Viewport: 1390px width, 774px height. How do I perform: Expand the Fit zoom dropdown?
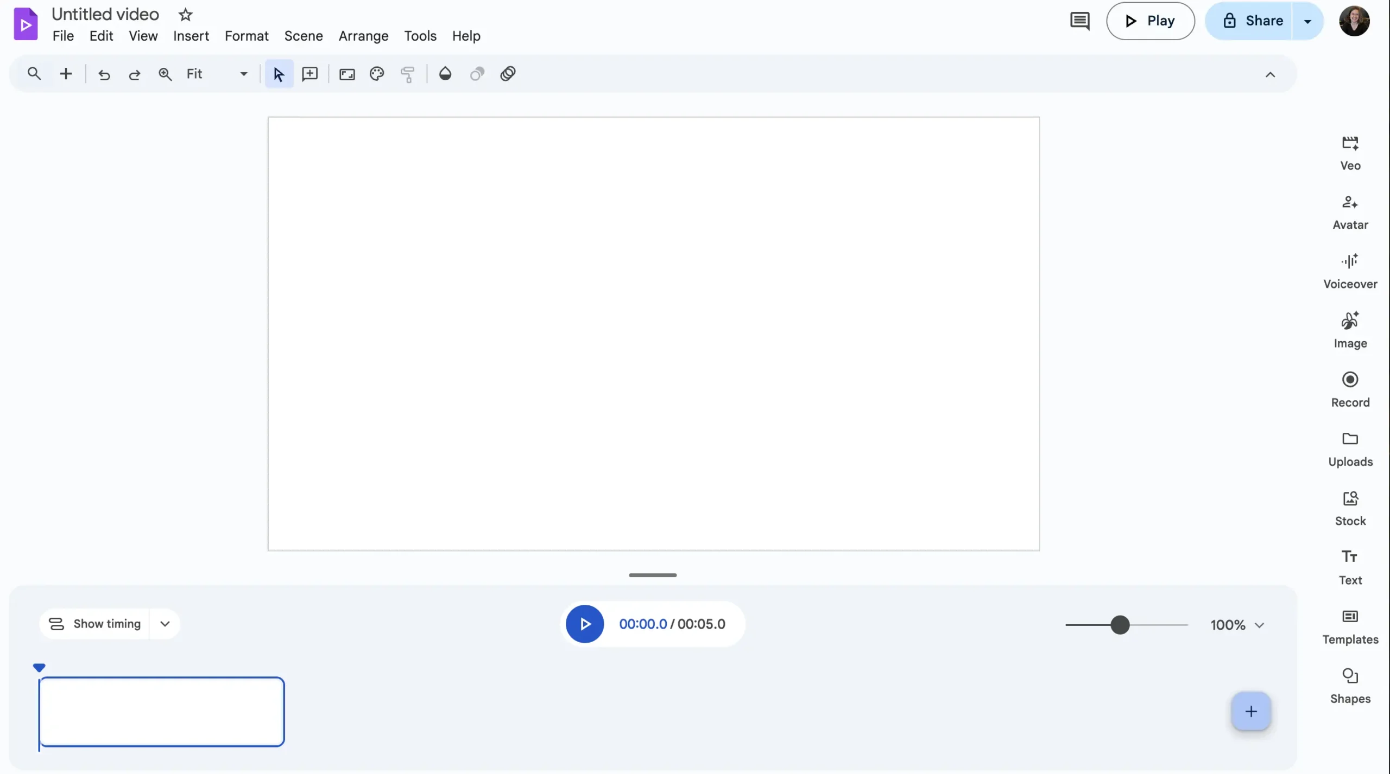[x=243, y=74]
